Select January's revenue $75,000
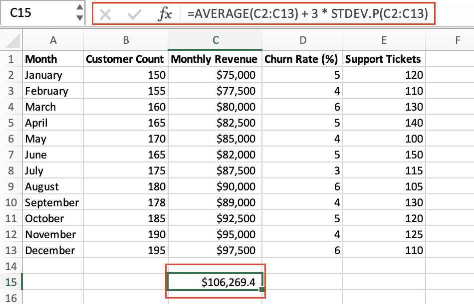 [x=215, y=75]
